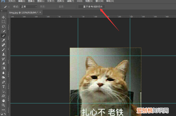The image size is (176, 116).
Task: Select the Brush tool
Action: coord(3,50)
